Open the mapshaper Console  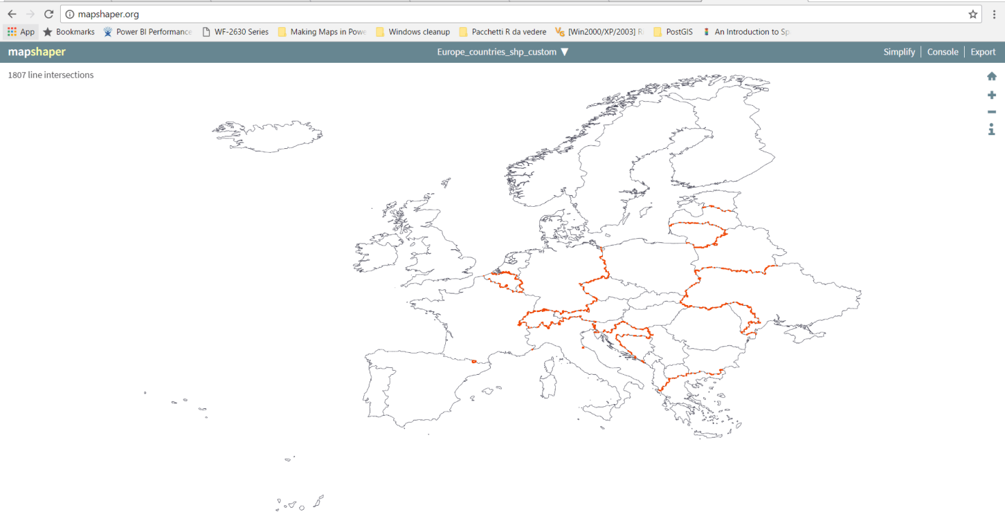[943, 51]
